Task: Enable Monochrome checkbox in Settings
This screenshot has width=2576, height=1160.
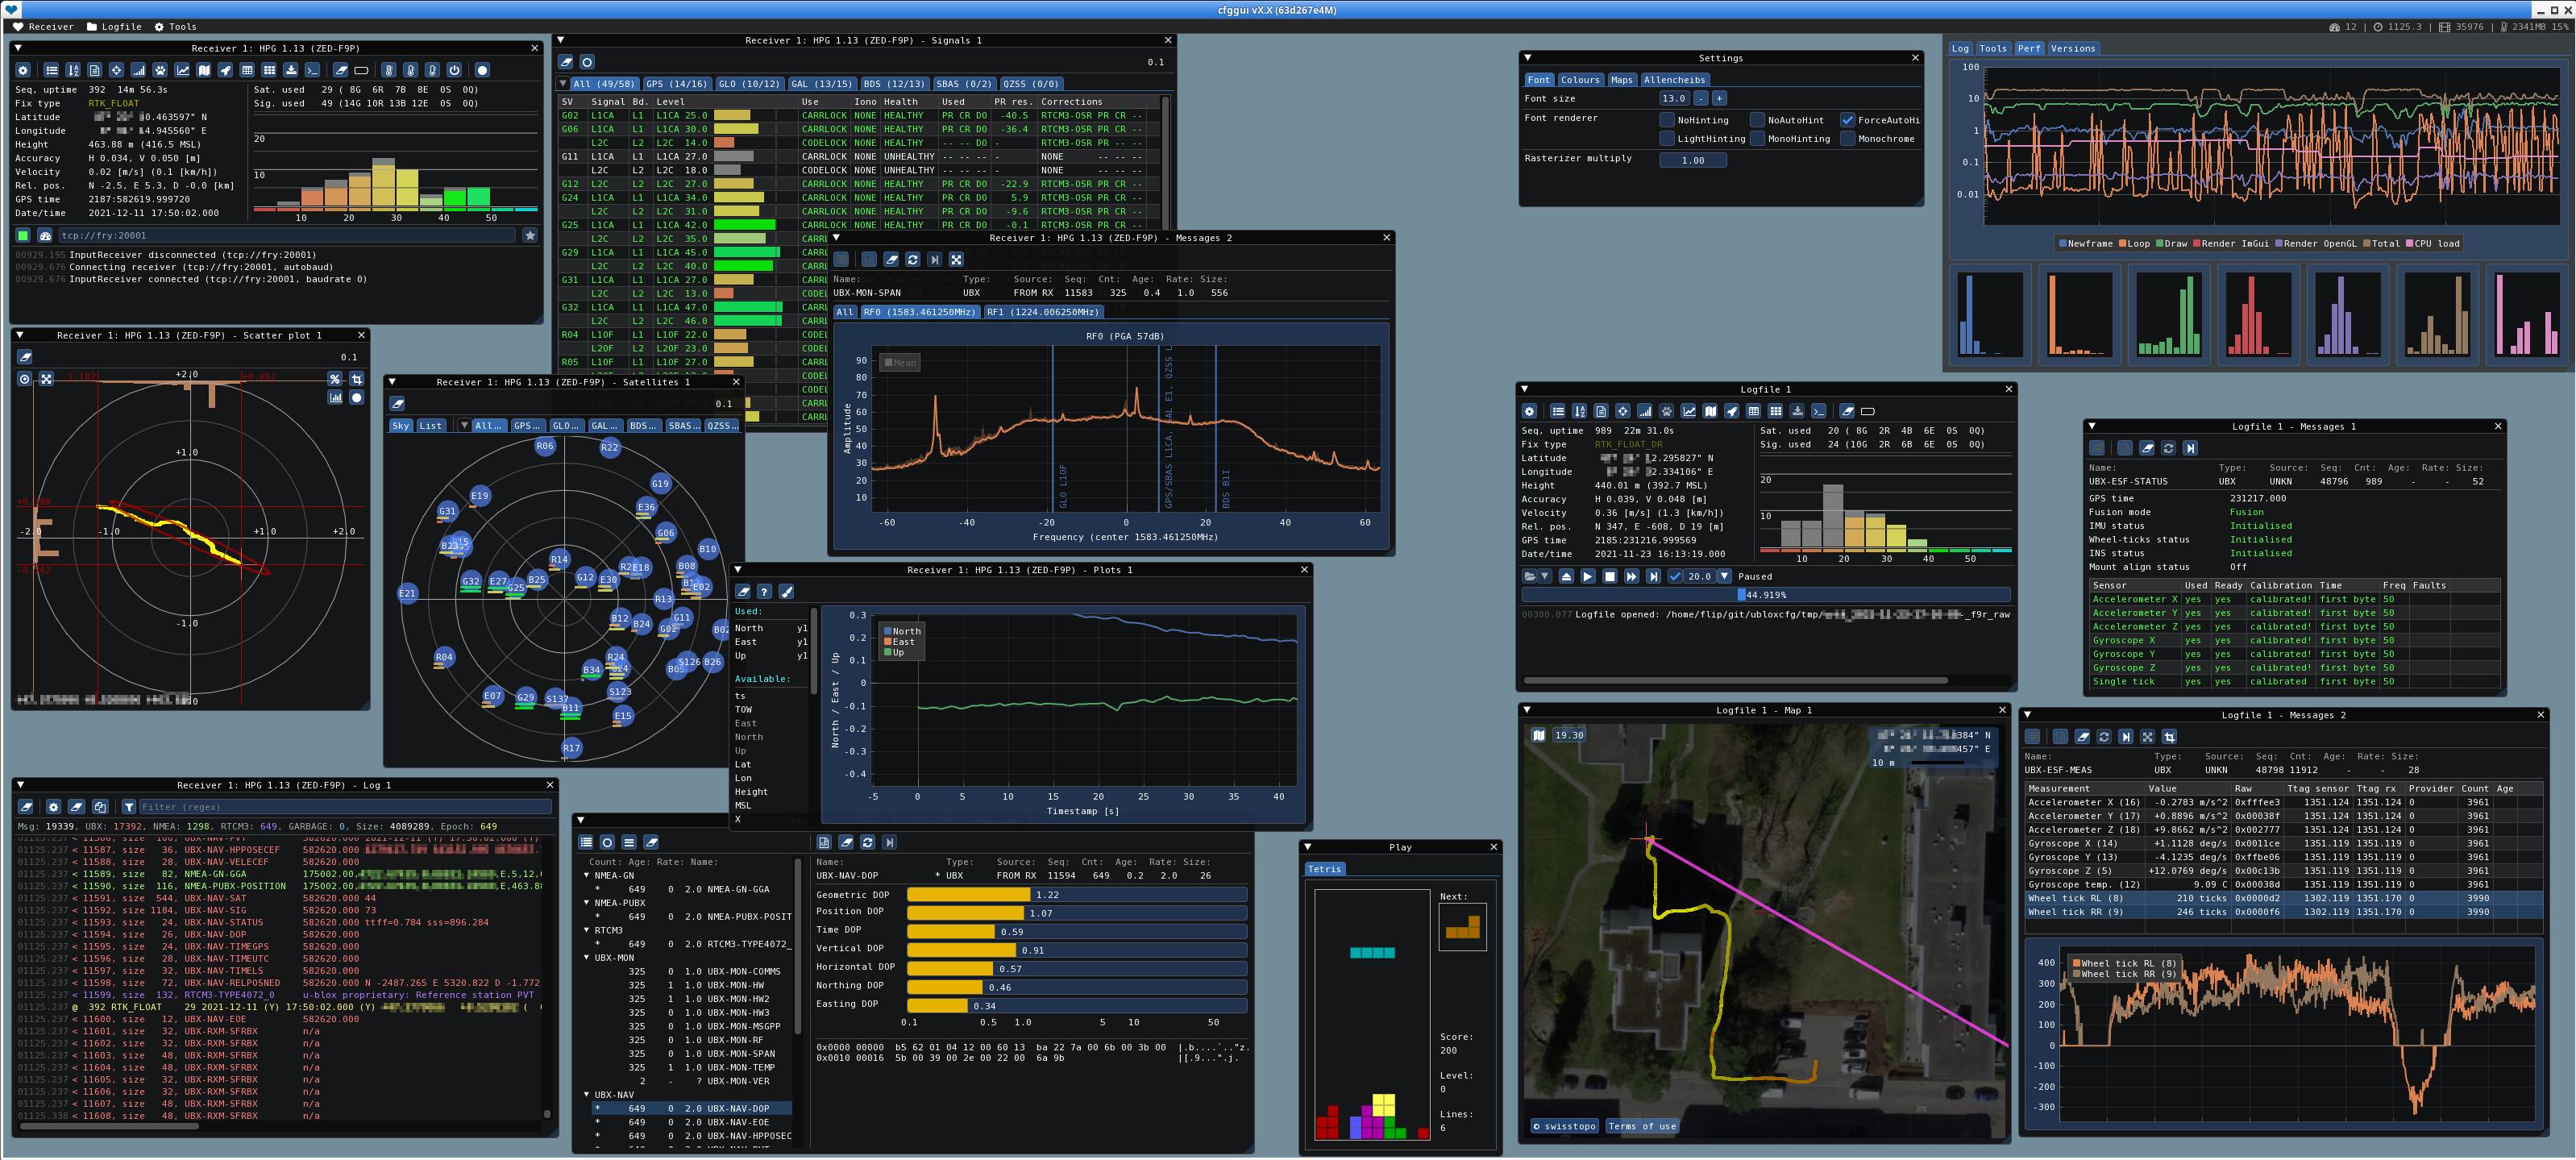Action: pos(1847,139)
